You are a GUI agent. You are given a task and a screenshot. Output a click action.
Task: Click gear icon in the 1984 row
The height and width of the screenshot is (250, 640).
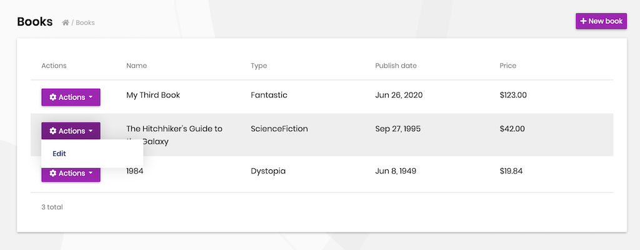[x=53, y=174]
